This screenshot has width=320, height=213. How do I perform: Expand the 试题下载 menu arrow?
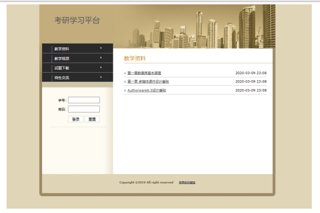click(x=101, y=68)
